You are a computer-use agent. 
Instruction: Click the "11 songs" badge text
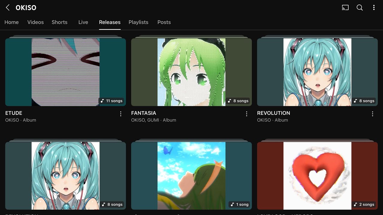tap(114, 101)
